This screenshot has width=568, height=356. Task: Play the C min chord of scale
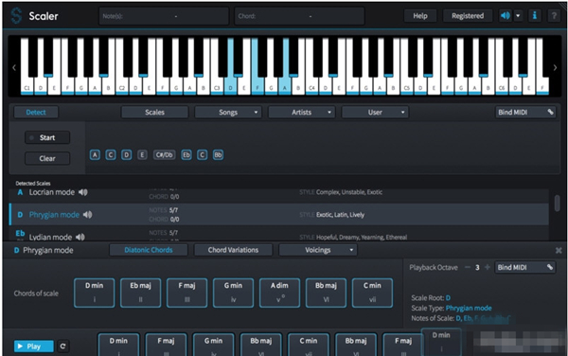pos(372,293)
